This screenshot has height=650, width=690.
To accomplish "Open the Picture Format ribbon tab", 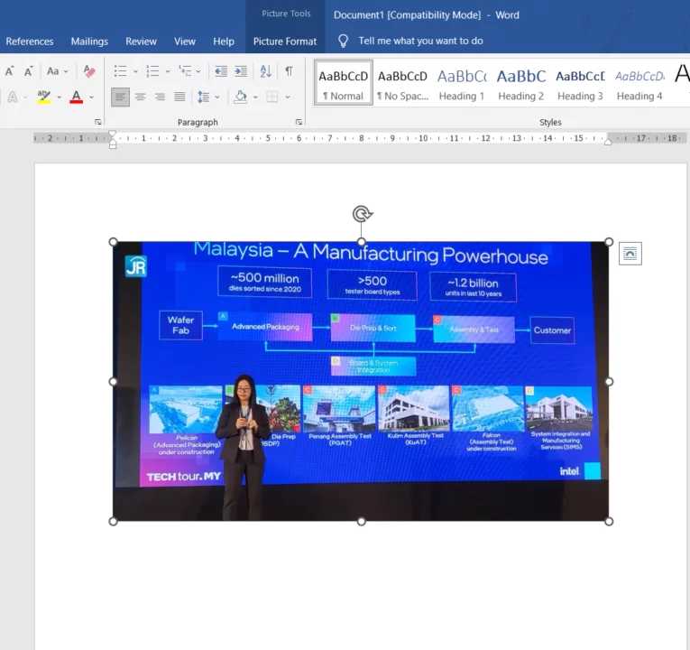I will 284,42.
